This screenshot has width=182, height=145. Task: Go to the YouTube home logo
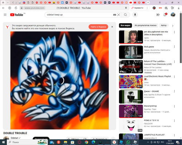tap(17, 15)
